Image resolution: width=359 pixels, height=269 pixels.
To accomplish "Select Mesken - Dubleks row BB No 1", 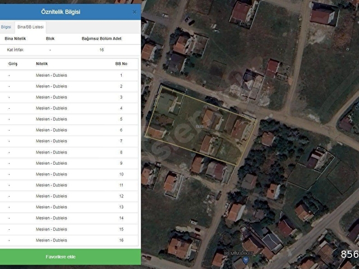I will tap(69, 75).
